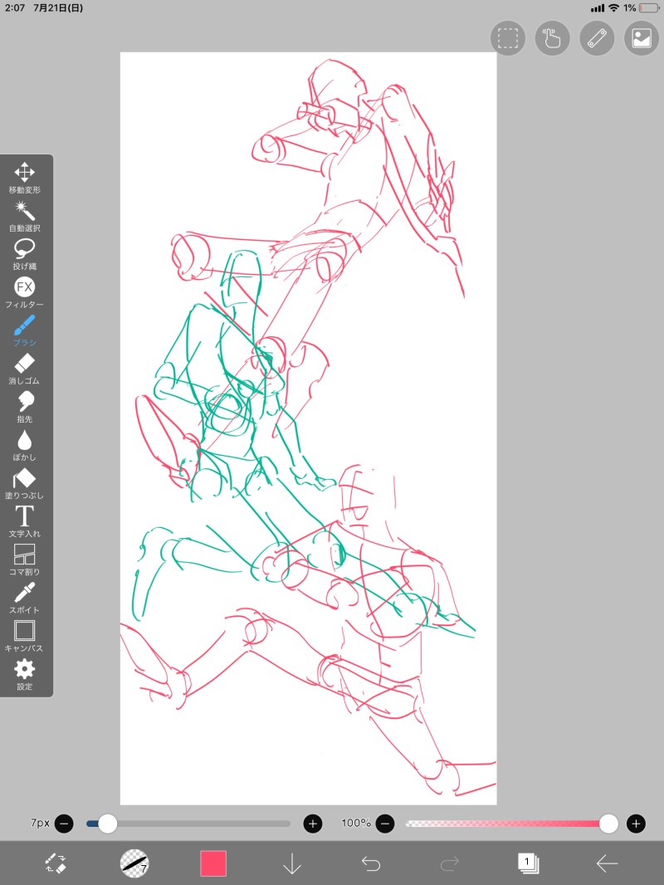Tap the back arrow to exit
664x885 pixels.
[x=607, y=863]
